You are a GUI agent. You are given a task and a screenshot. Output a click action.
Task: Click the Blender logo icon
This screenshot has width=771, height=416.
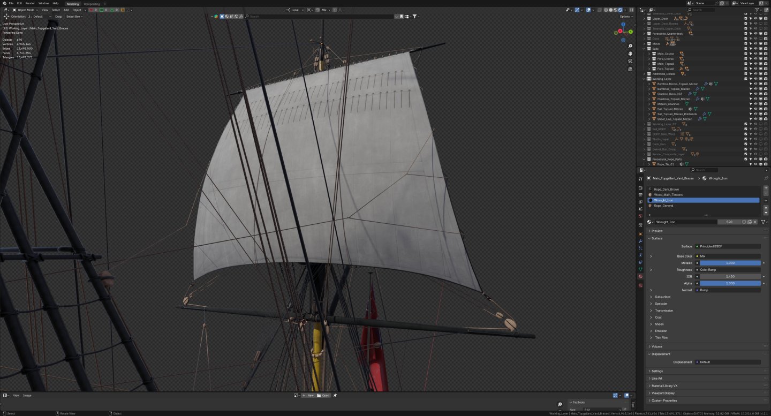click(x=4, y=3)
